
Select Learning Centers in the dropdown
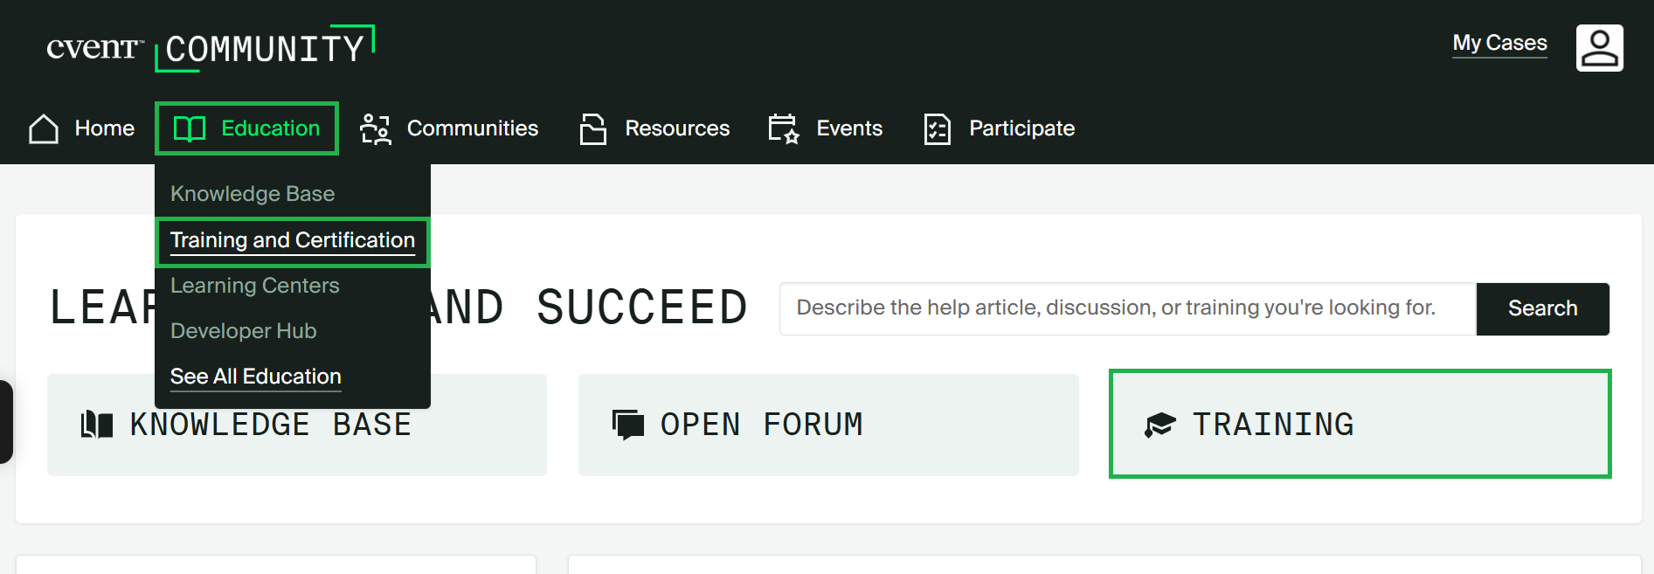[x=255, y=286]
